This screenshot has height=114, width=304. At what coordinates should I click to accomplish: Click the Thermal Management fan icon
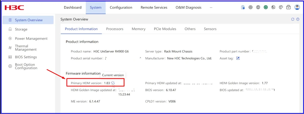point(10,48)
